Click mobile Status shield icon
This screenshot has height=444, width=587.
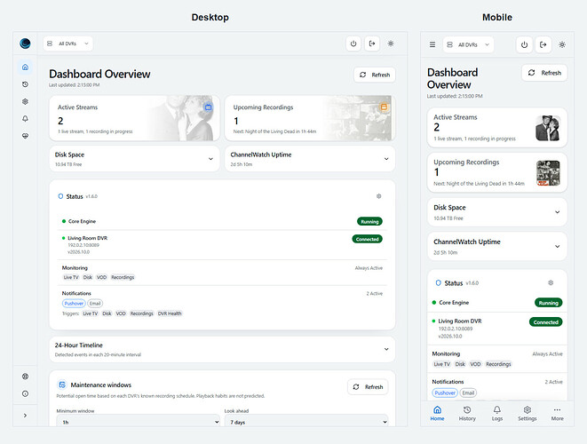tap(439, 282)
